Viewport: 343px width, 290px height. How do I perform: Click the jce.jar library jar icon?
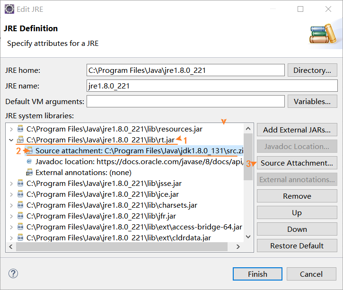[x=20, y=194]
